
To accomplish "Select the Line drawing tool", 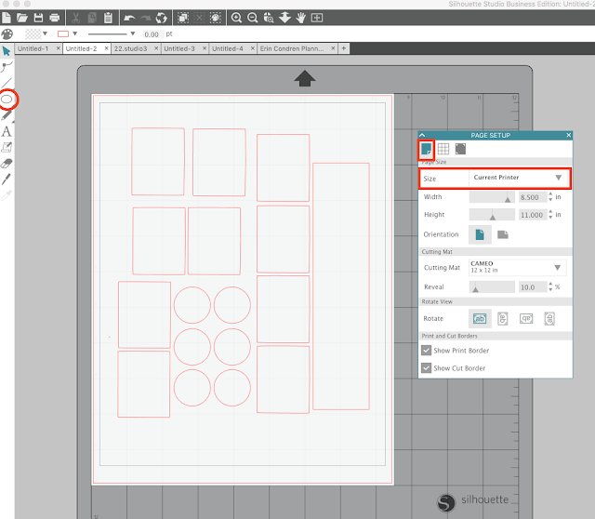I will pyautogui.click(x=7, y=83).
